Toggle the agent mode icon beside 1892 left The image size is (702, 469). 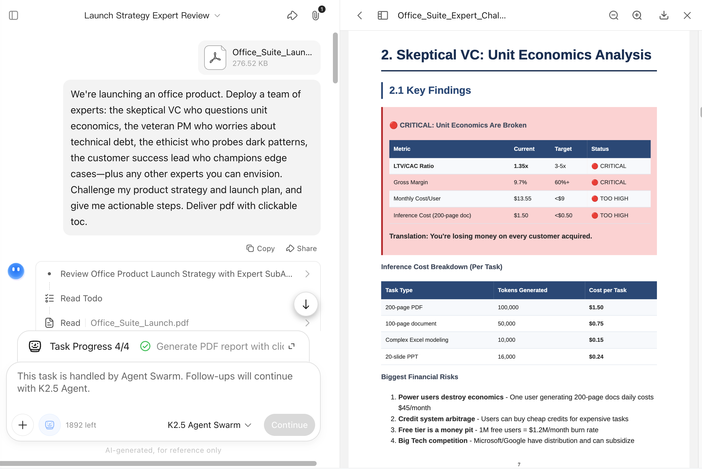[49, 425]
